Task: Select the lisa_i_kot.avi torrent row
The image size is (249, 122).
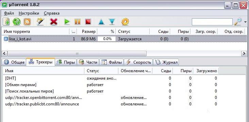Action: click(x=124, y=39)
